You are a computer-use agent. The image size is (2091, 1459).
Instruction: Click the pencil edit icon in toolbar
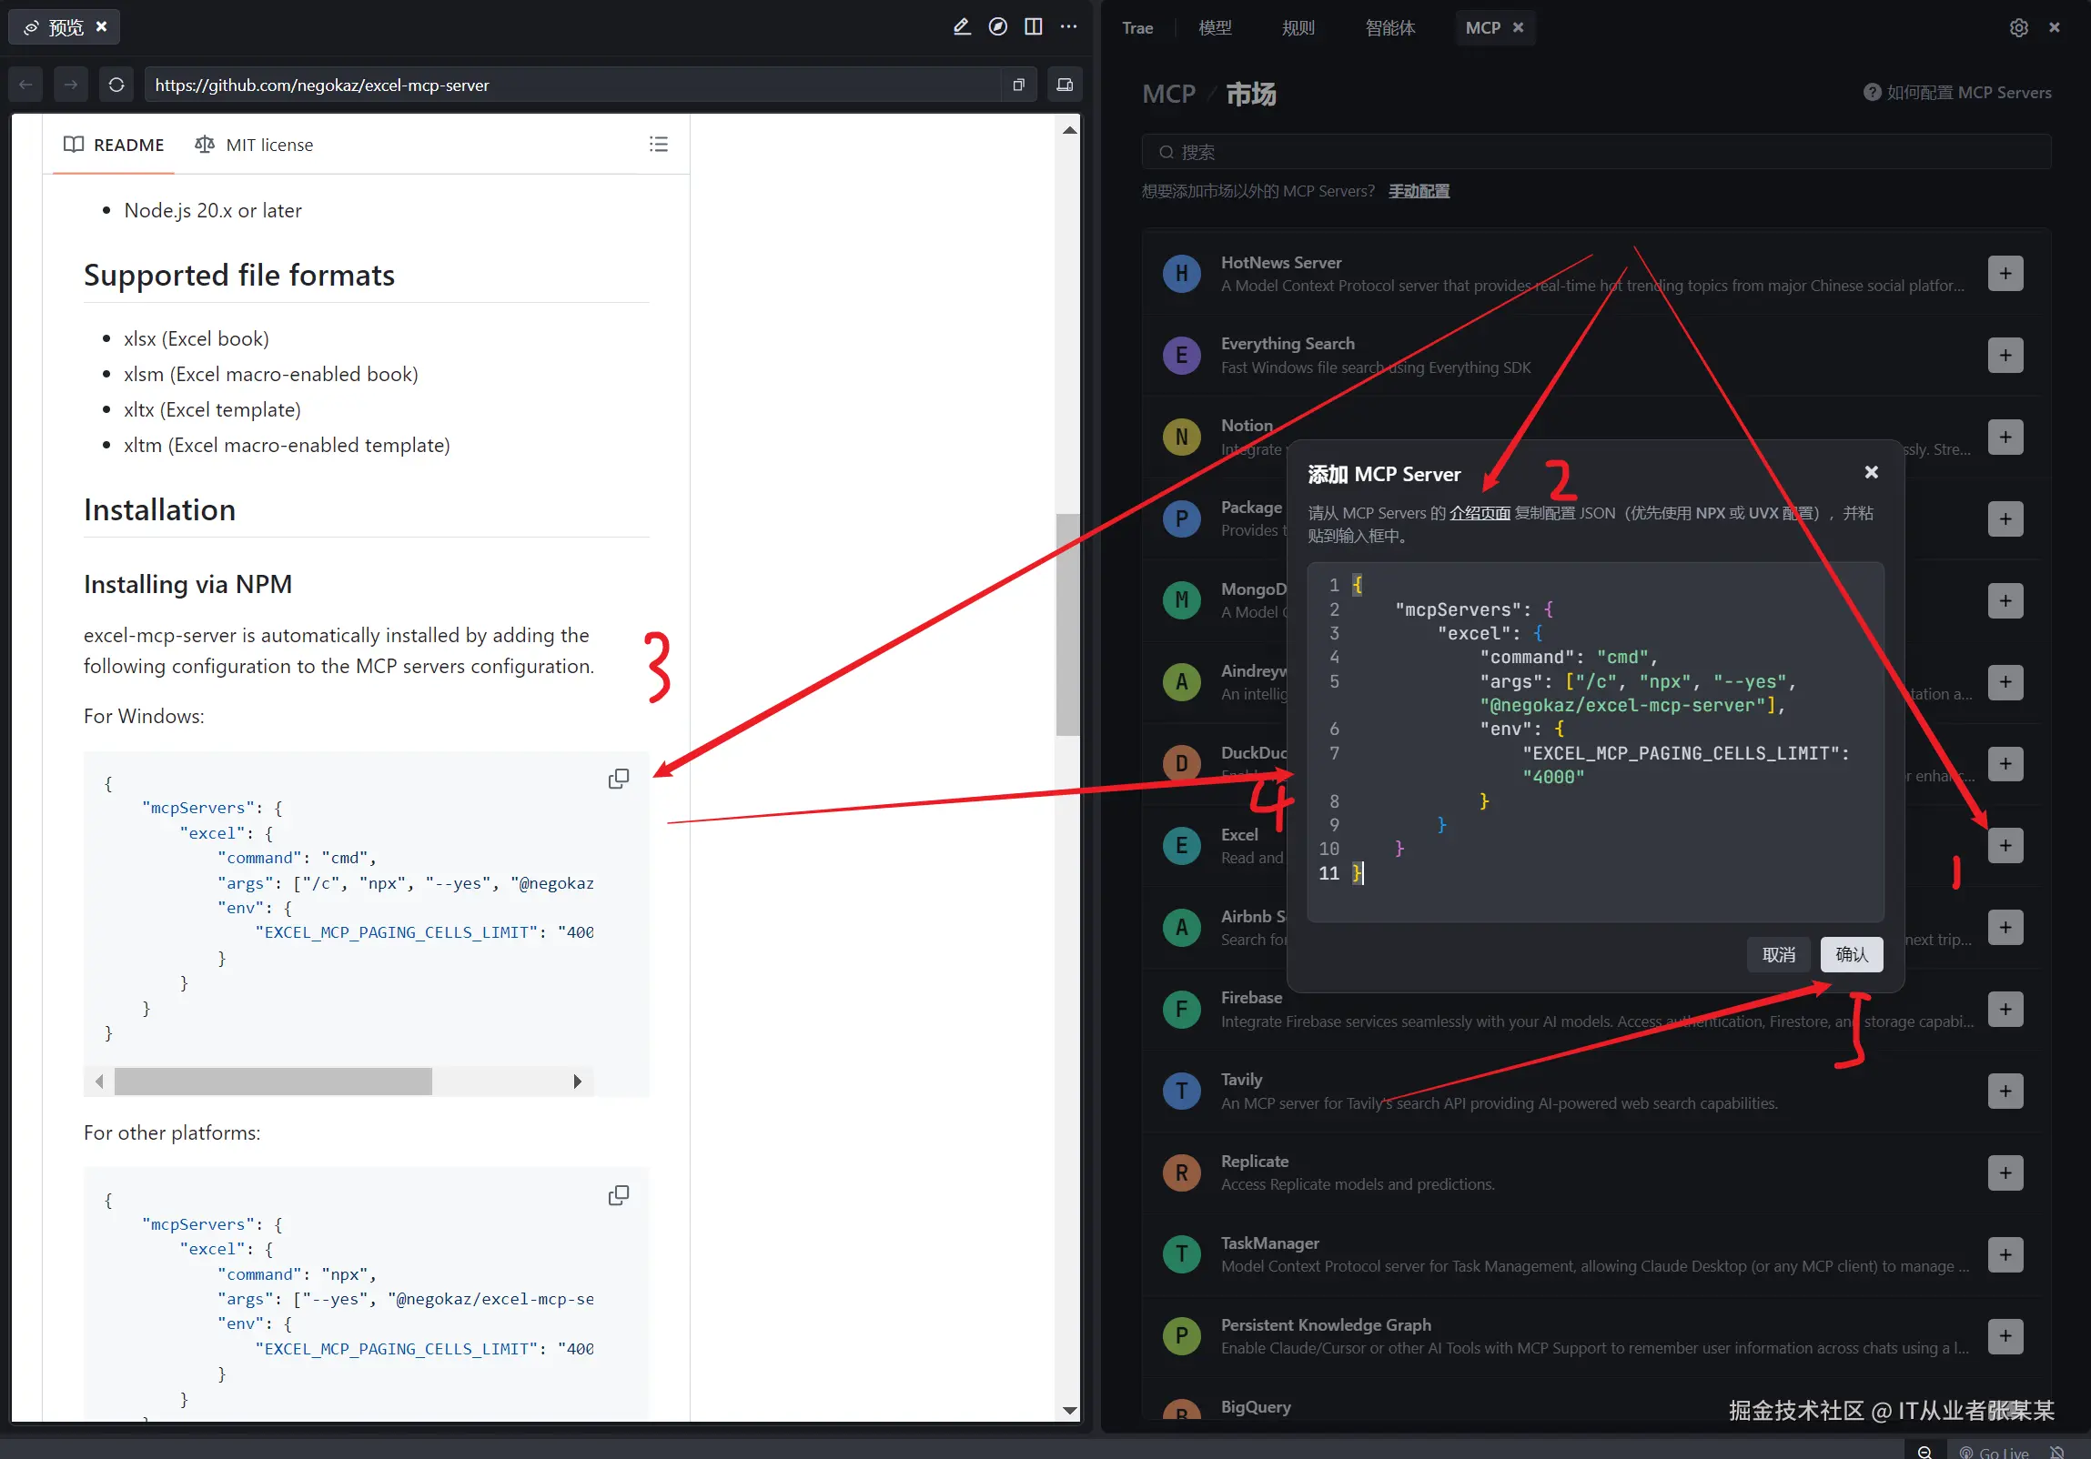(962, 26)
